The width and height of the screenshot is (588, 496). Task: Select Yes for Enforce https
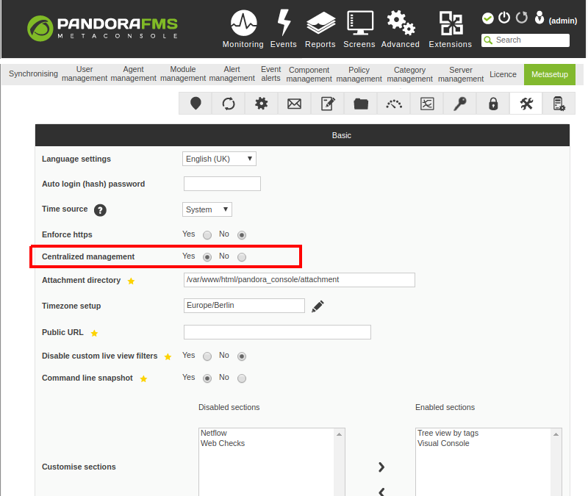pos(207,235)
